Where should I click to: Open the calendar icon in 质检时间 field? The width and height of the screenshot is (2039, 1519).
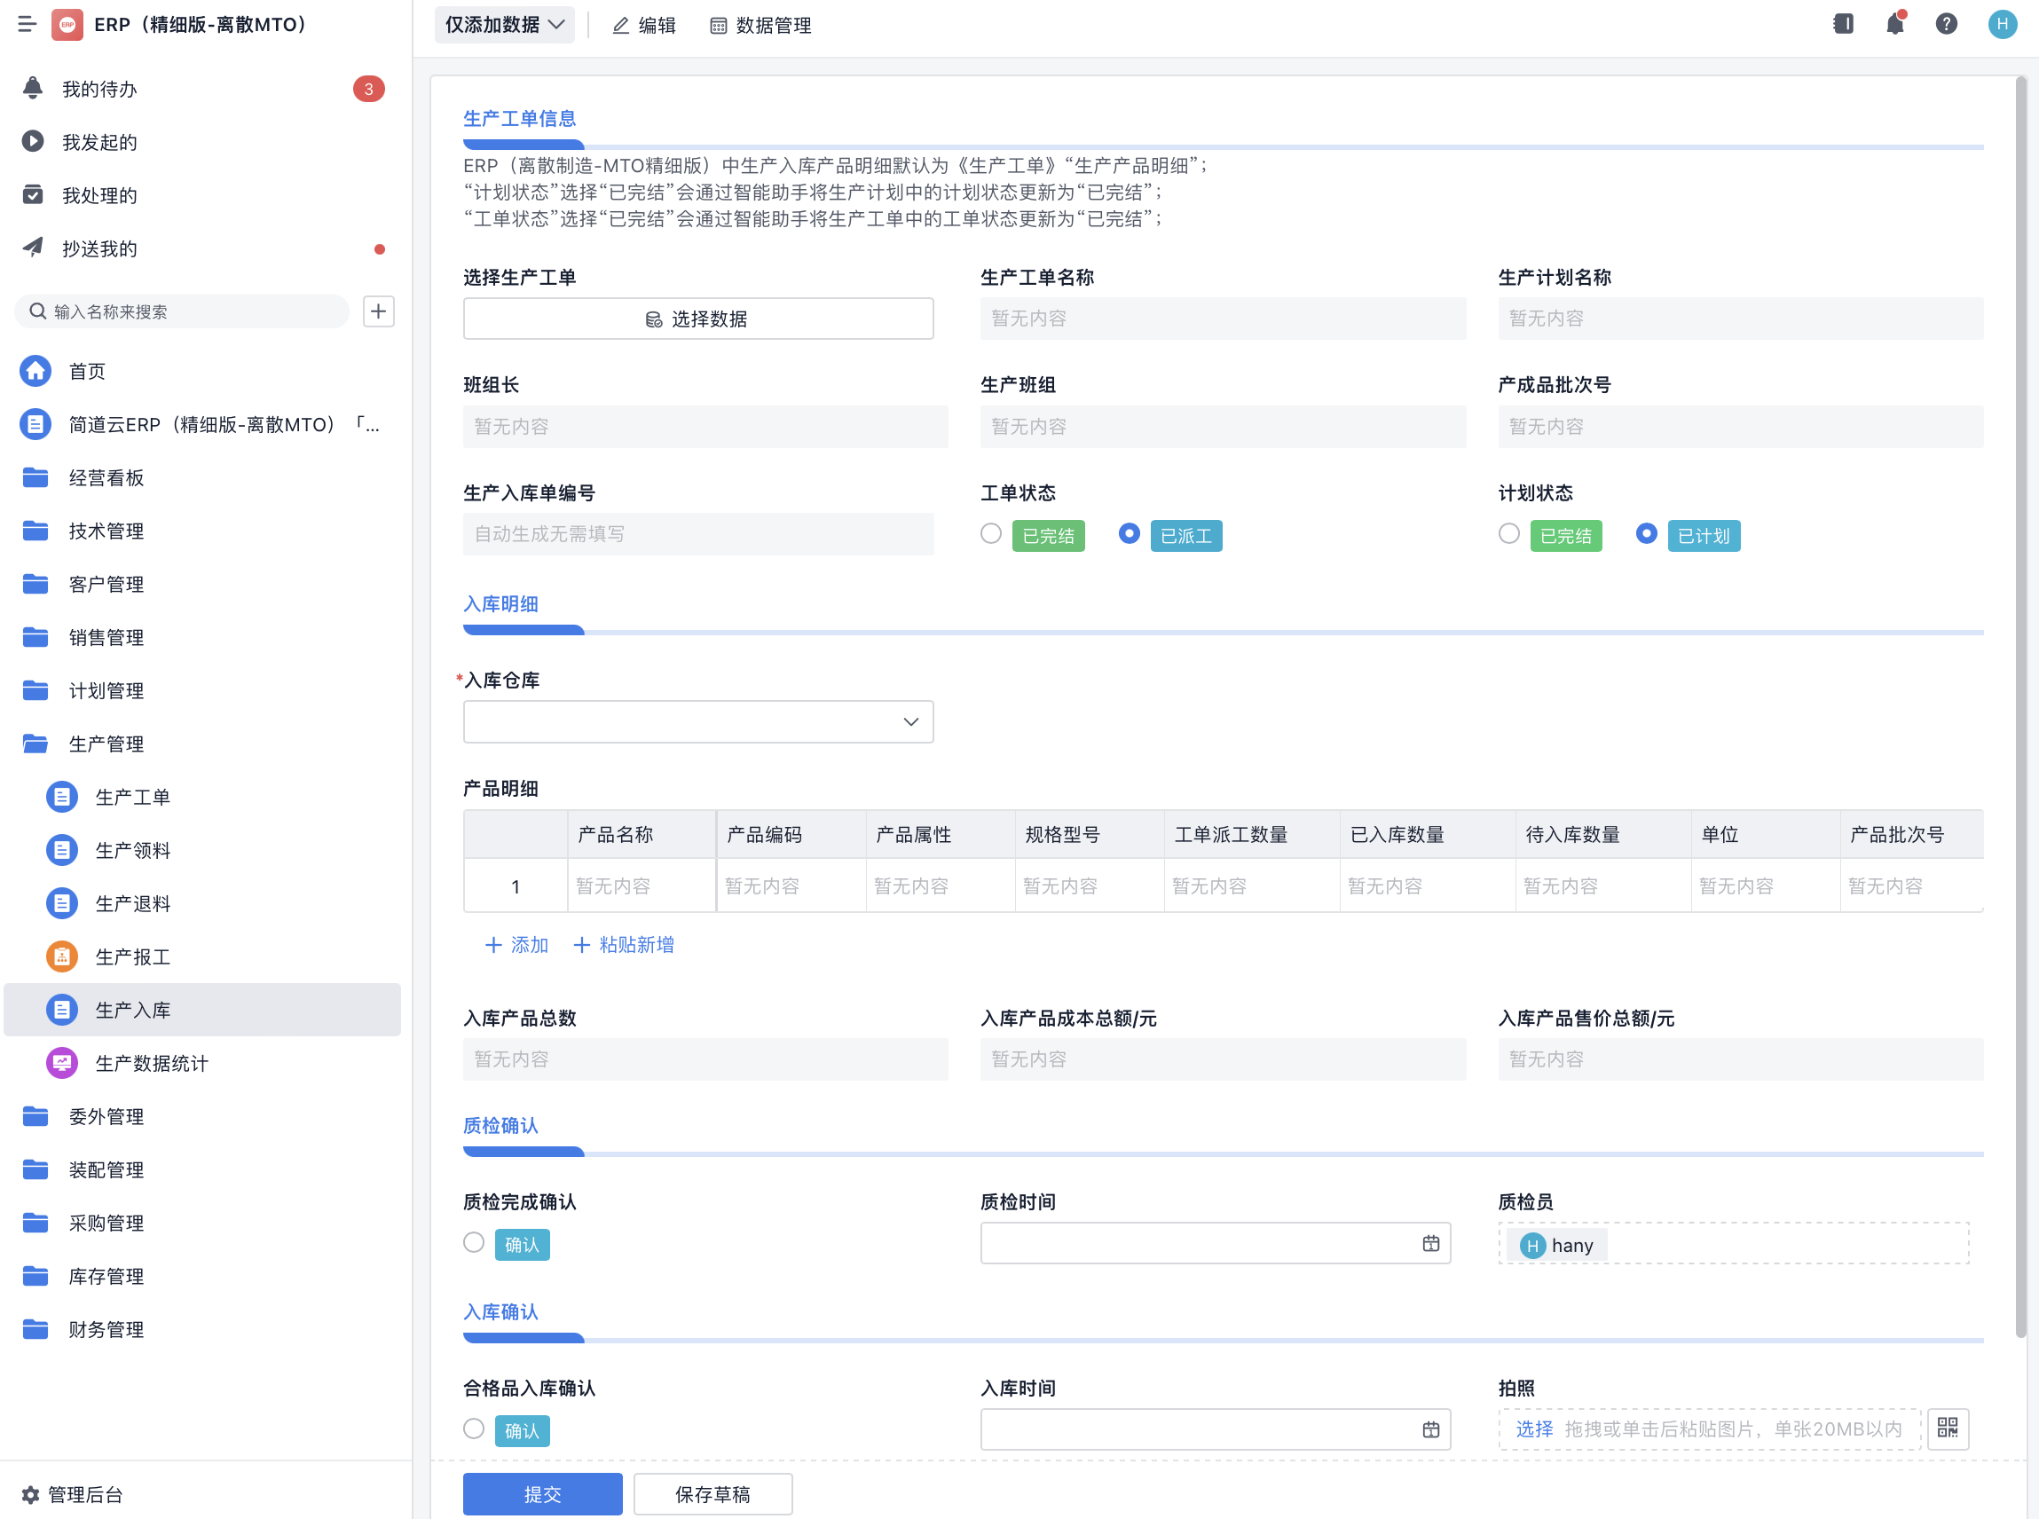1430,1244
